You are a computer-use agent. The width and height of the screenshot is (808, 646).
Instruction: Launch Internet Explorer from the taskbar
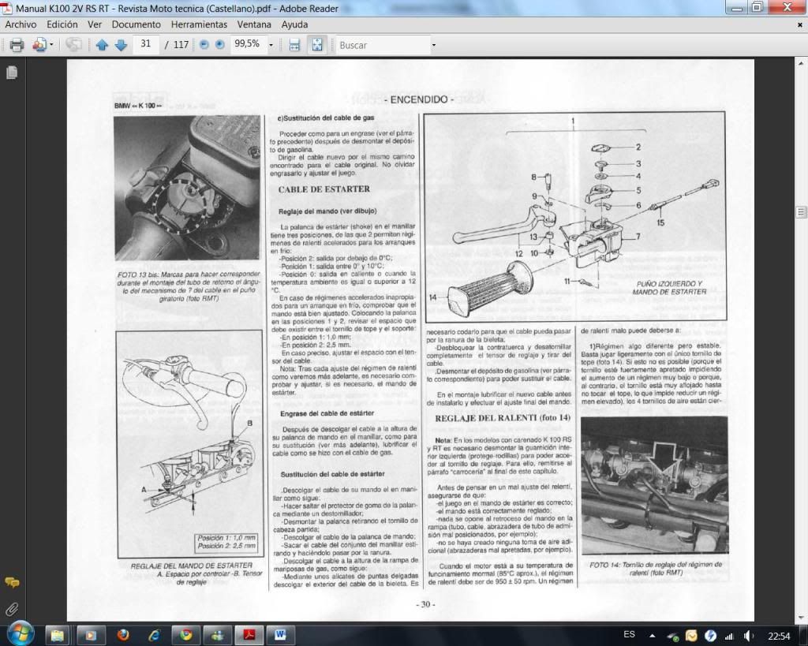[154, 635]
